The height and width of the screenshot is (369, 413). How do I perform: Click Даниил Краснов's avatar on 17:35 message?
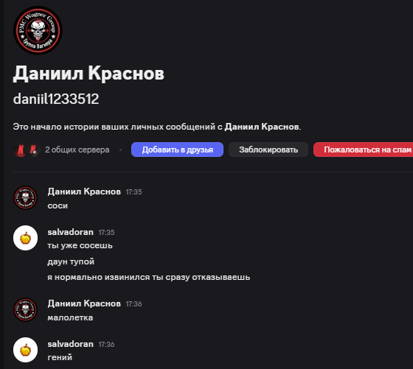tap(25, 198)
